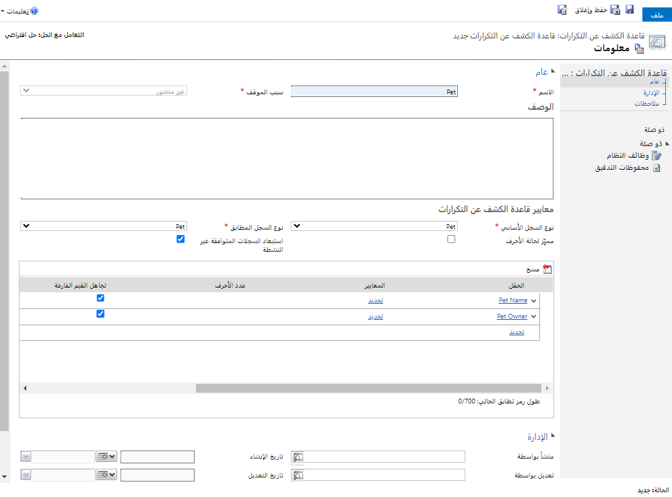
Task: Click the Save and Close icon
Action: pyautogui.click(x=615, y=10)
